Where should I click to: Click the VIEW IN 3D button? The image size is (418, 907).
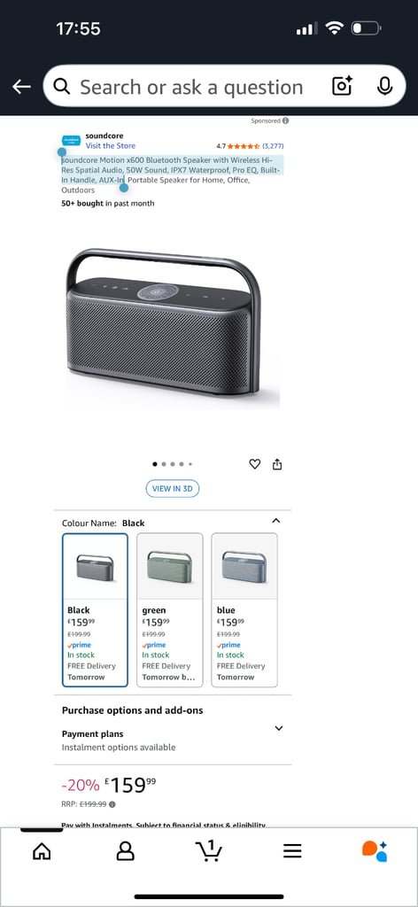click(x=173, y=488)
